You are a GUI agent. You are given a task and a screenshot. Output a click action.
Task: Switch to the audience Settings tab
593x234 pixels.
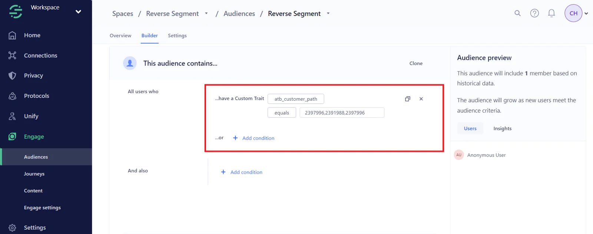point(177,36)
